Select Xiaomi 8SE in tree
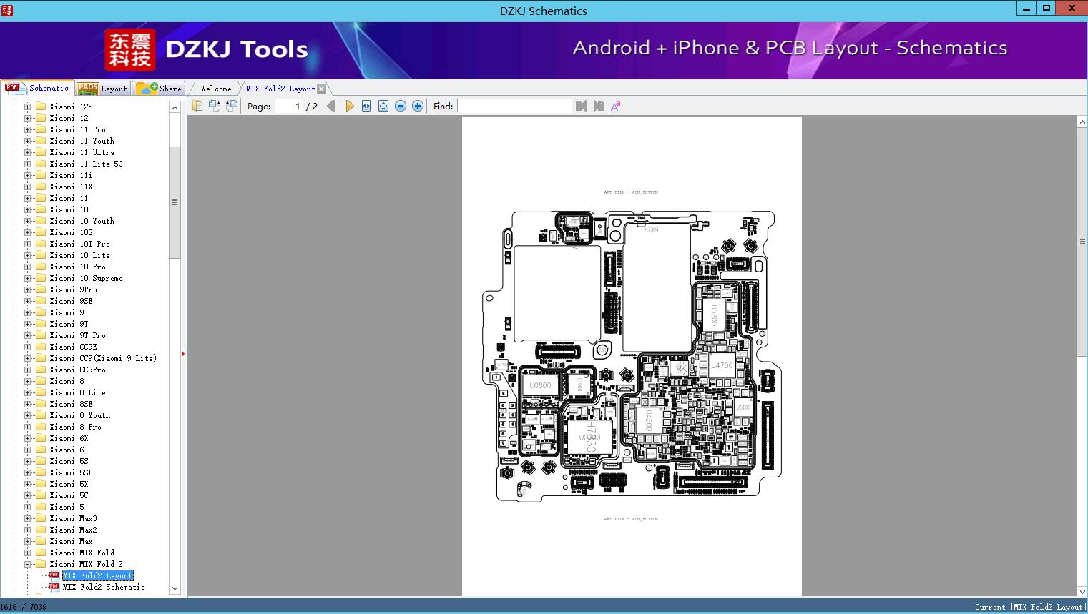This screenshot has height=614, width=1088. 71,404
